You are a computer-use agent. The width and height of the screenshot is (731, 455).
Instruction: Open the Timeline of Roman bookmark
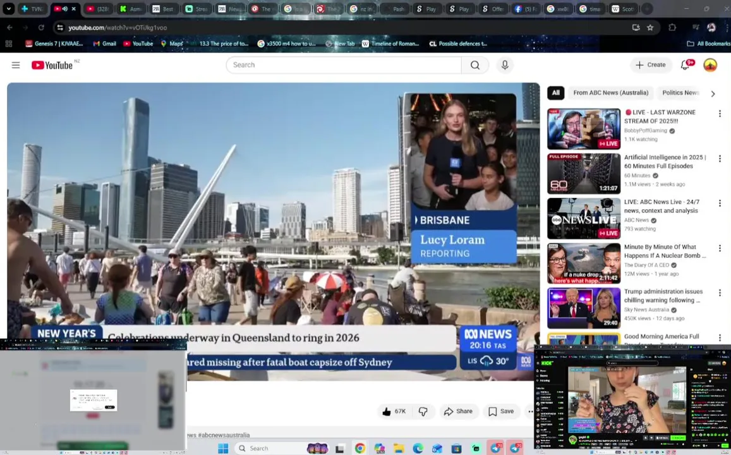click(390, 44)
